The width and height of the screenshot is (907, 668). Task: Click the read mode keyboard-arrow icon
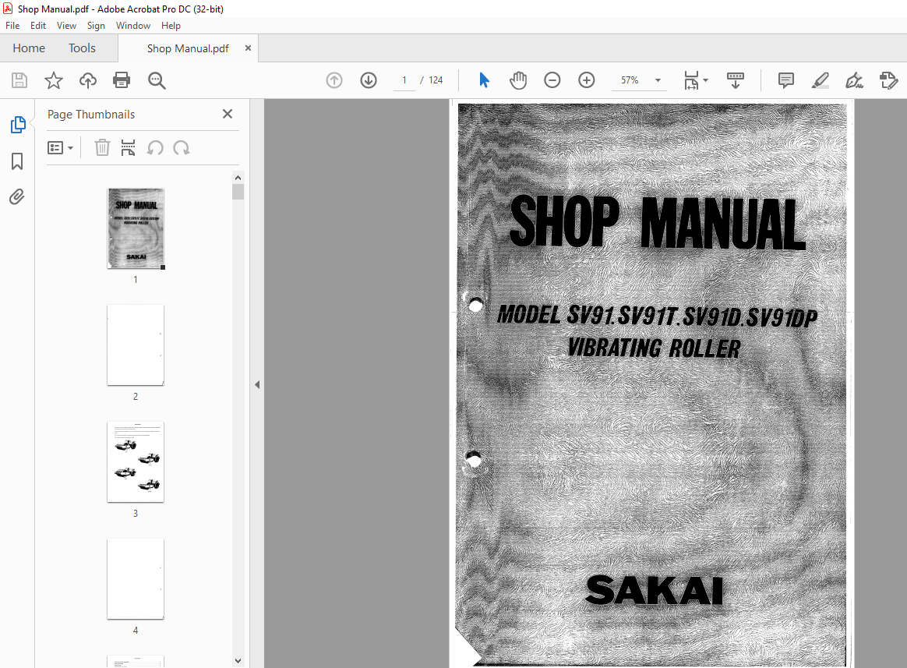[x=736, y=80]
